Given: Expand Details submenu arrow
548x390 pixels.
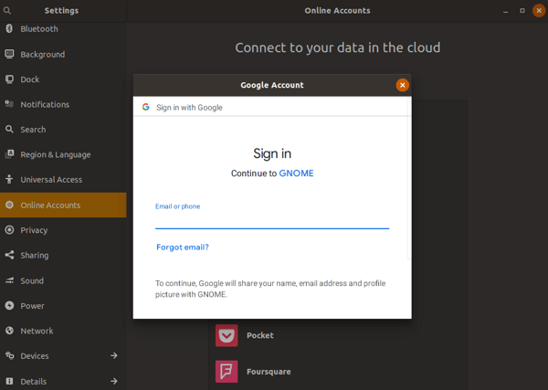Looking at the screenshot, I should 114,381.
